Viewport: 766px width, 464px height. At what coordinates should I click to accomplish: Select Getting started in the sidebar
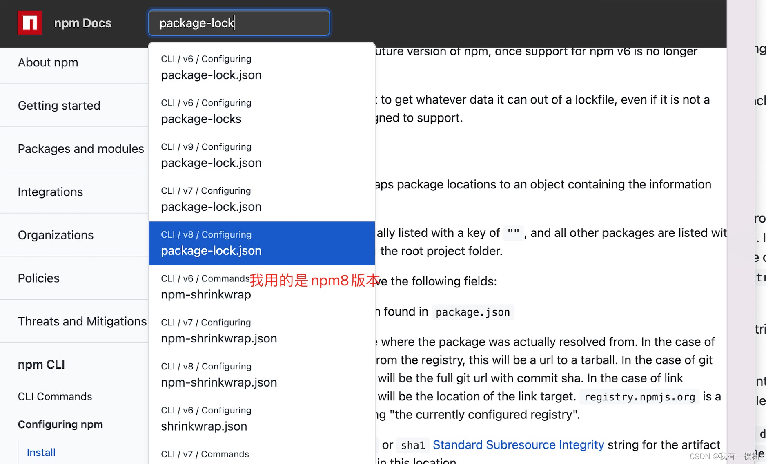(x=59, y=106)
